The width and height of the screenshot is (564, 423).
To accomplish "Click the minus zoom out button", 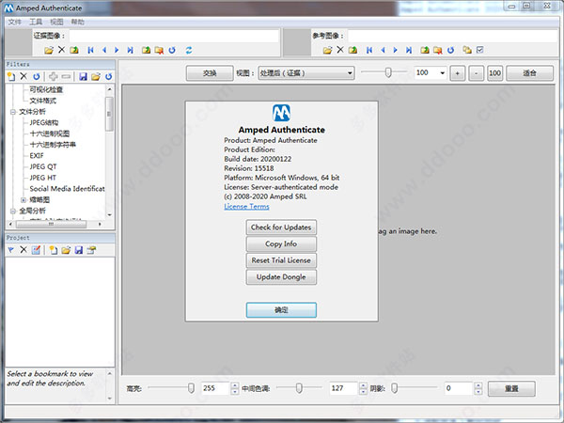I will point(476,73).
